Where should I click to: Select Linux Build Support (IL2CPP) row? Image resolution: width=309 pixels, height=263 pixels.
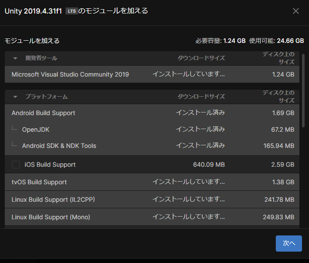pyautogui.click(x=152, y=200)
